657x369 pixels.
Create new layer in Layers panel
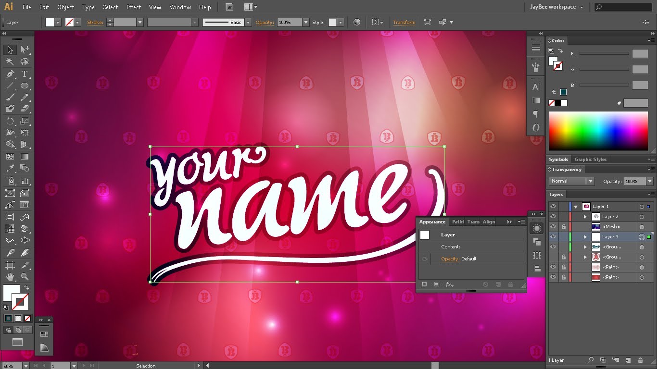coord(628,360)
